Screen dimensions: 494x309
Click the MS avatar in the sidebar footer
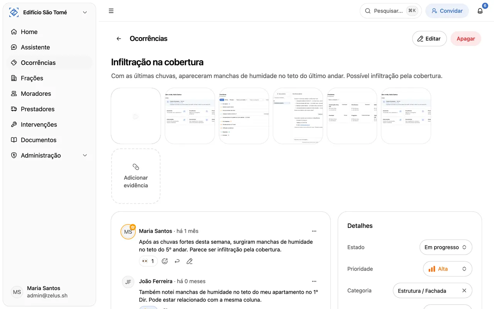(17, 292)
